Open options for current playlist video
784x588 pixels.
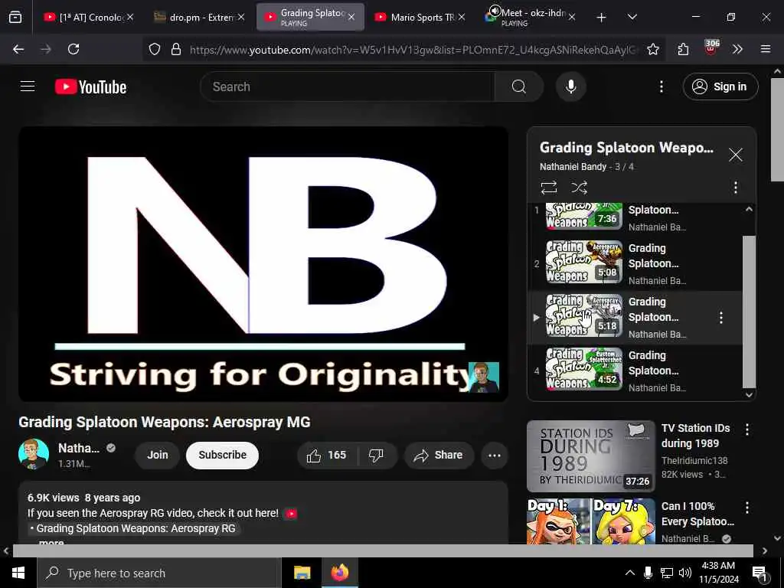click(x=720, y=318)
